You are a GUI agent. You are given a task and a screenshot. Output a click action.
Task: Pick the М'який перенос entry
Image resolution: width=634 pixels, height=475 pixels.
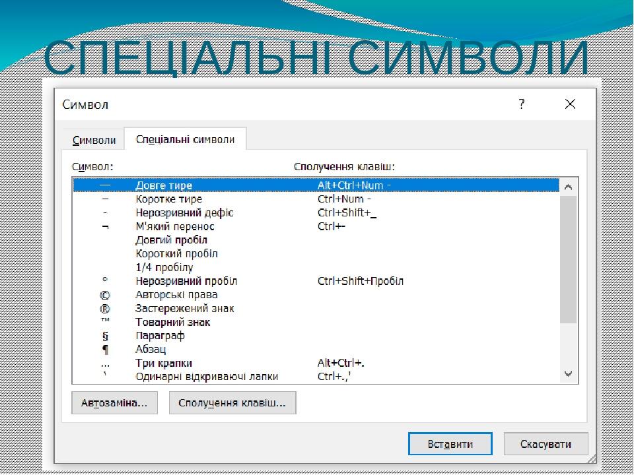point(316,226)
